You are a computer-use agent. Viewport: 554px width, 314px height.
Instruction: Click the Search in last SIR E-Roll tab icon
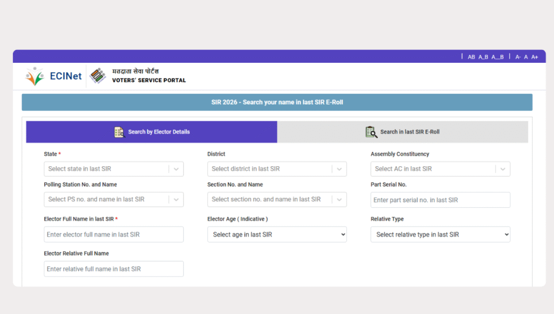click(x=371, y=132)
